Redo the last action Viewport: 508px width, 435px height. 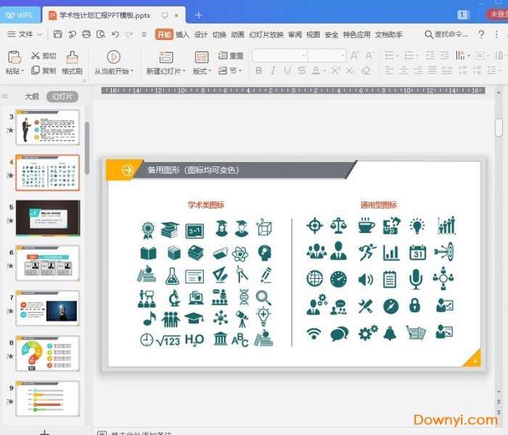coord(129,34)
